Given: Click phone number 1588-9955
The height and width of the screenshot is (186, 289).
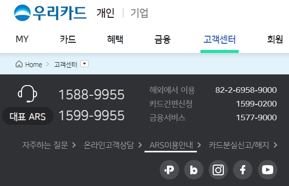Looking at the screenshot, I should (x=92, y=95).
